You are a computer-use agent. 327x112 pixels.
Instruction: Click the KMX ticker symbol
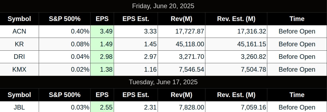point(19,69)
